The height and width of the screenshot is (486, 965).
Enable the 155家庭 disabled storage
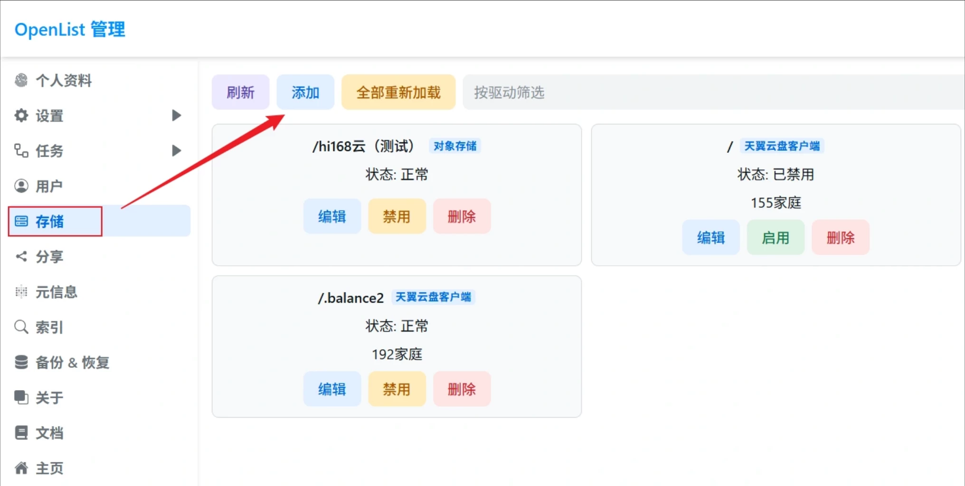(775, 237)
